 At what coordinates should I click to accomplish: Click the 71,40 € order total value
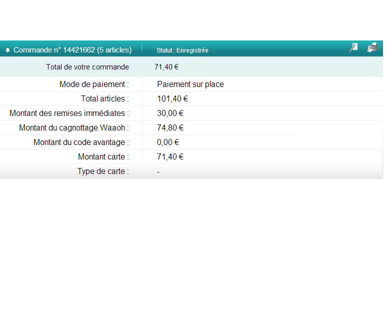166,67
